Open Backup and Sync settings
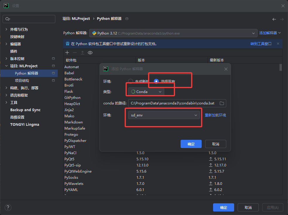This screenshot has width=288, height=215. (x=25, y=110)
